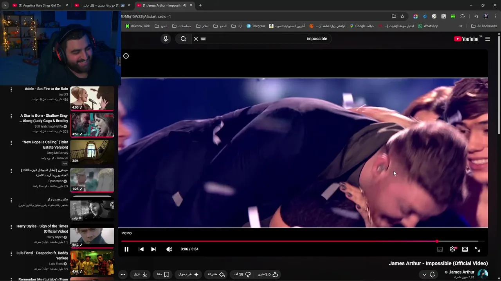This screenshot has height=281, width=501.
Task: Open the Telegram bookmark
Action: [x=256, y=26]
